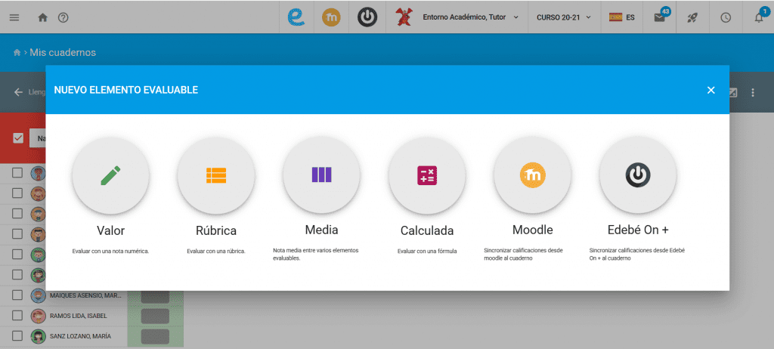
Task: Open the CURSO 20-21 dropdown
Action: (x=564, y=17)
